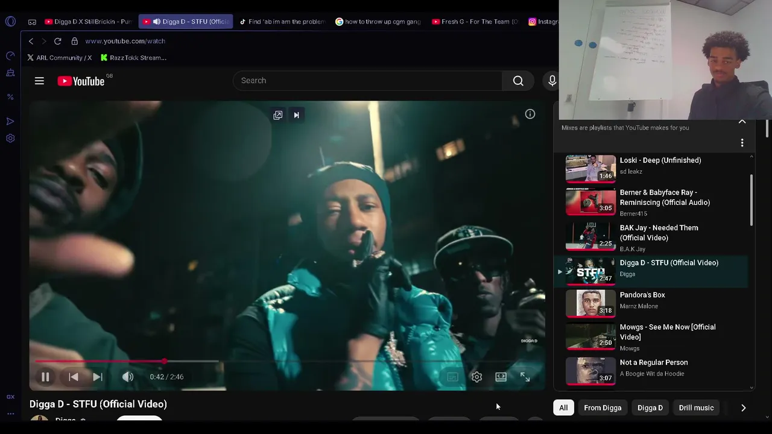Enter fullscreen on the video

tap(525, 377)
